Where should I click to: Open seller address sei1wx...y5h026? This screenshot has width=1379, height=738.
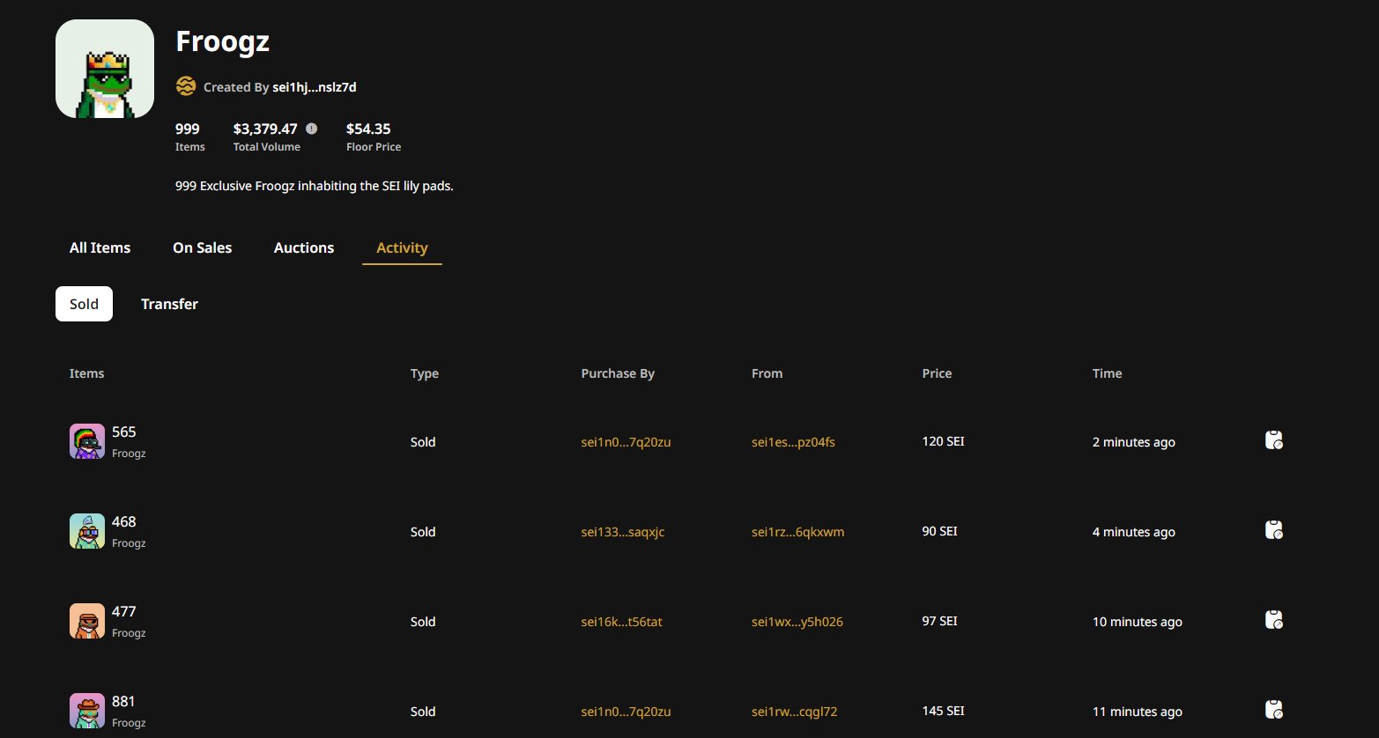(x=797, y=622)
